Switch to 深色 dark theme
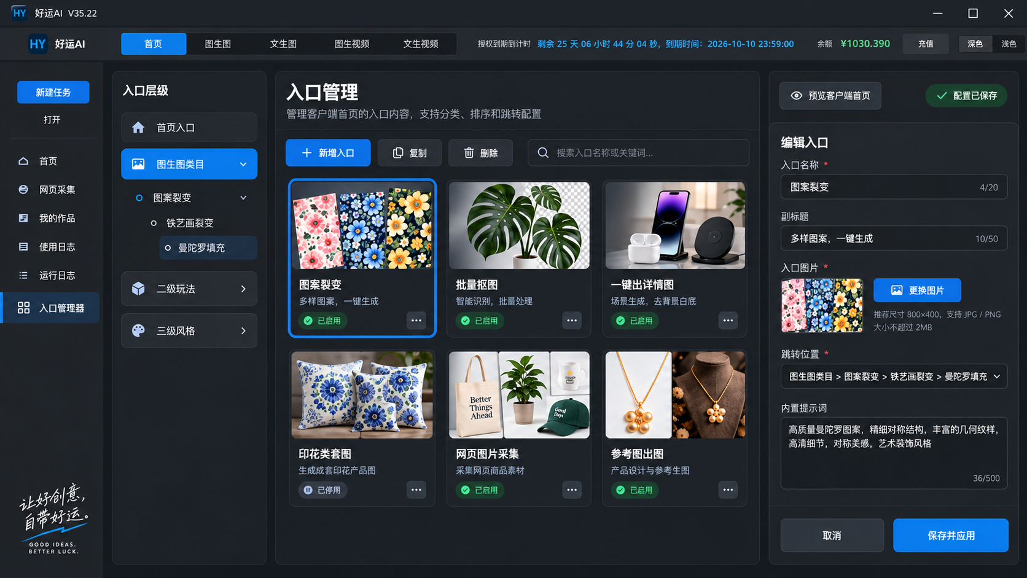 [x=975, y=44]
